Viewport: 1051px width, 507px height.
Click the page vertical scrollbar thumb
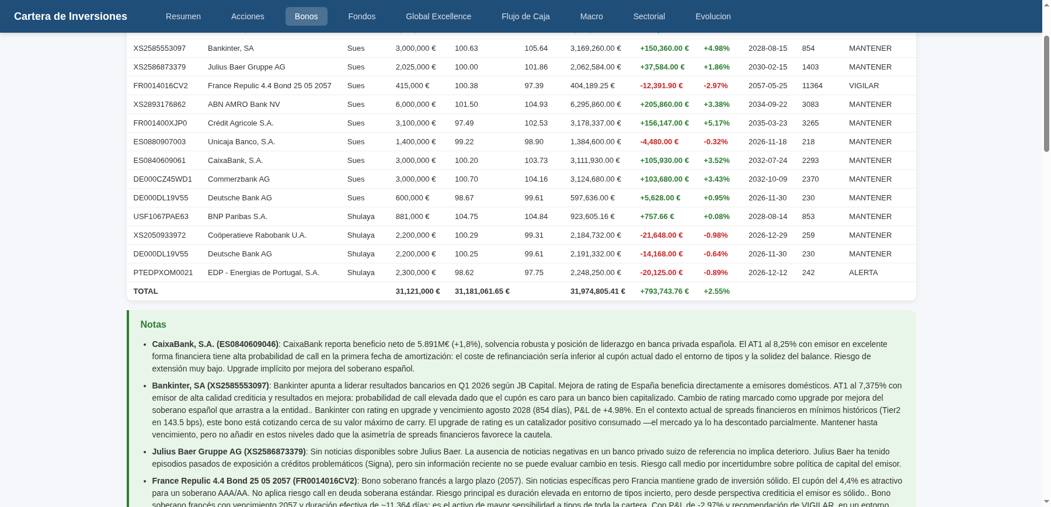tap(1046, 93)
